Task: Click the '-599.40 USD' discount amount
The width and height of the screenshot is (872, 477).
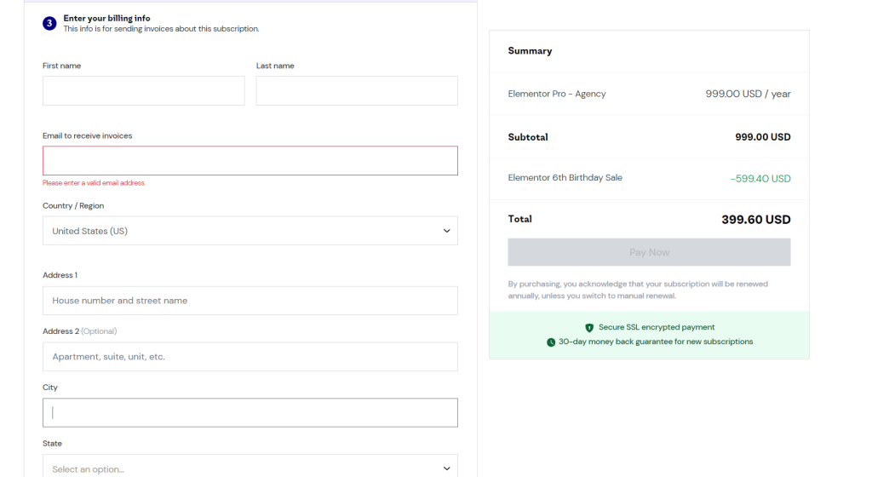Action: (x=760, y=179)
